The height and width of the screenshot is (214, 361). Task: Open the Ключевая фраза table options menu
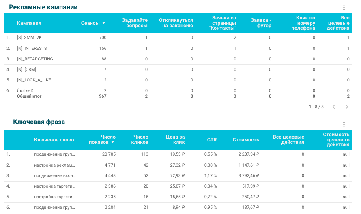[x=344, y=124]
